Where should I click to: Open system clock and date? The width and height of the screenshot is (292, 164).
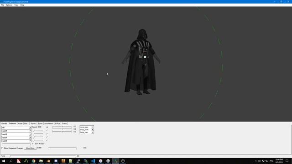[x=279, y=161]
